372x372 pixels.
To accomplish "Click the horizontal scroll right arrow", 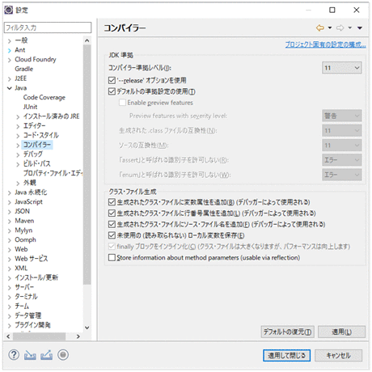I will pyautogui.click(x=78, y=336).
